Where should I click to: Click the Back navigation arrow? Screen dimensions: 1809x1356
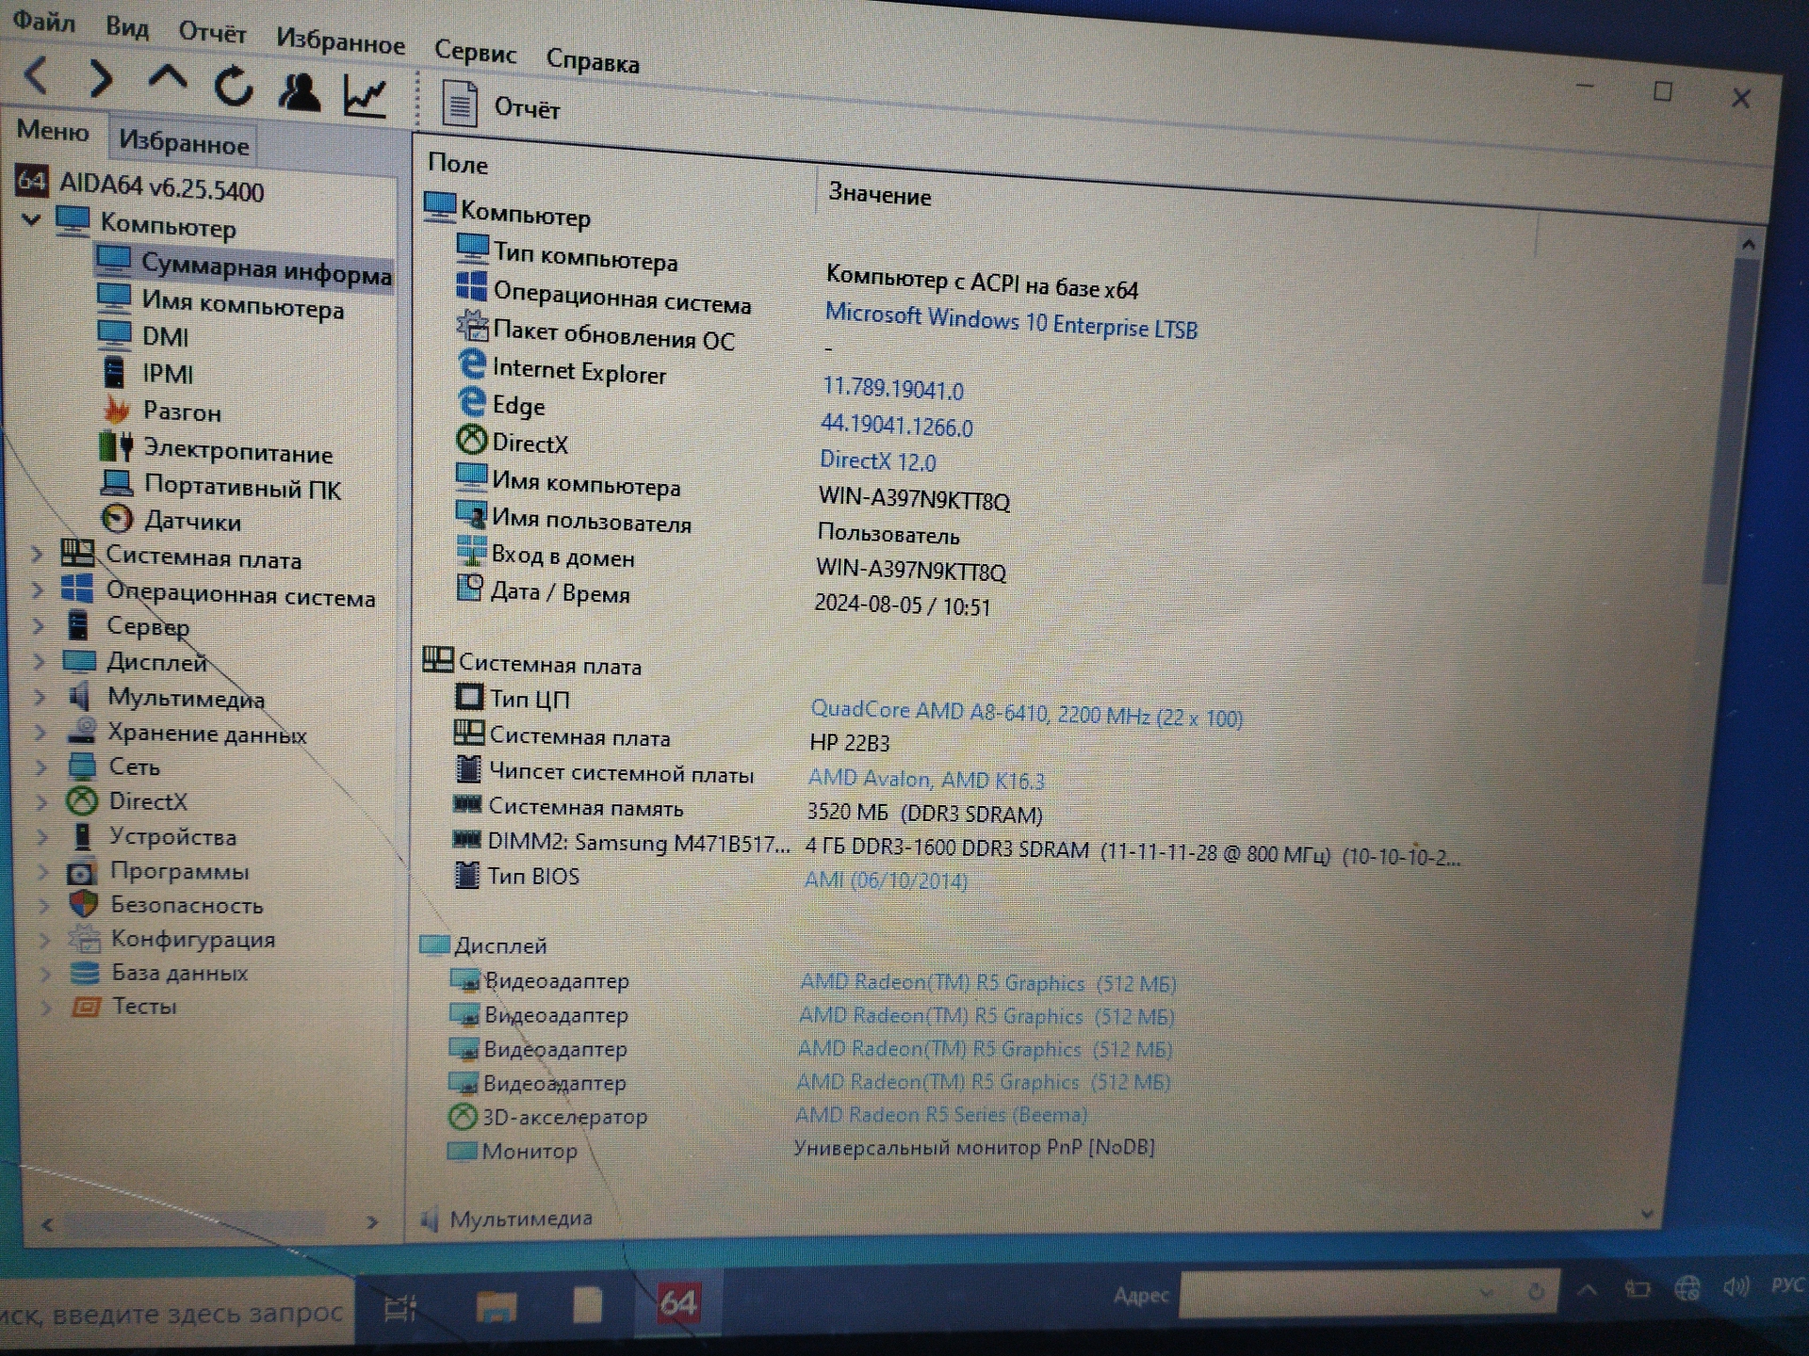tap(36, 74)
